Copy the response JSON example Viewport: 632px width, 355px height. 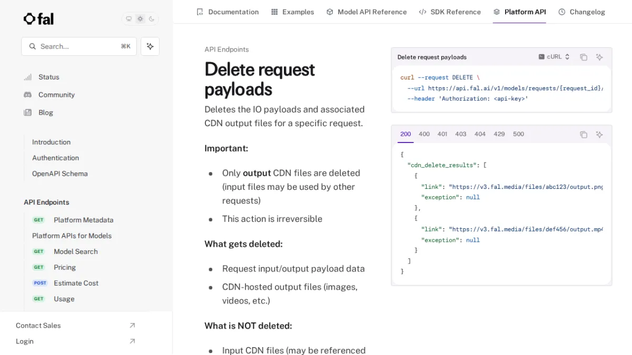pos(584,135)
